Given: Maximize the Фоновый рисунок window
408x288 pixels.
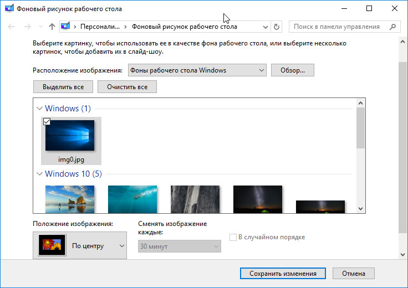Looking at the screenshot, I should pyautogui.click(x=369, y=8).
